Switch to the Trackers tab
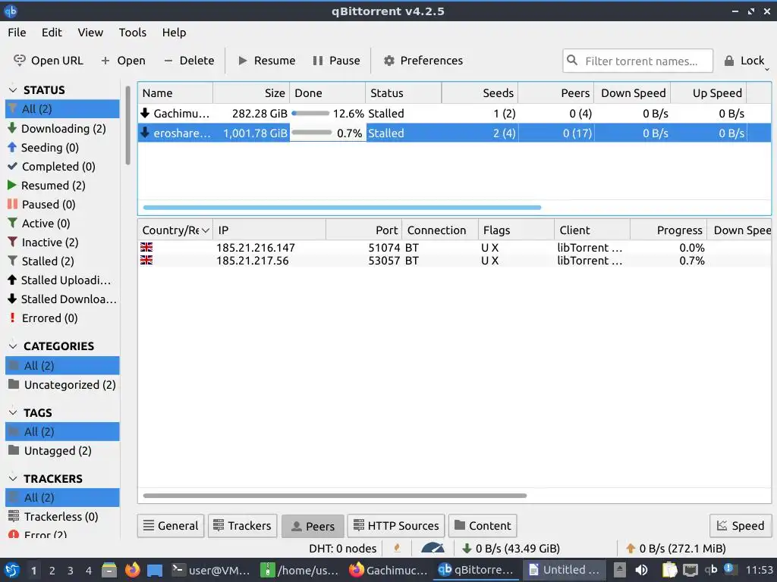777x582 pixels. tap(242, 526)
